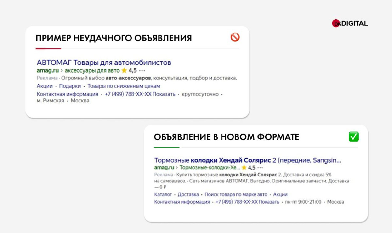Click amag.ru domain in Тормозные колодки ad
The height and width of the screenshot is (233, 392).
[164, 168]
